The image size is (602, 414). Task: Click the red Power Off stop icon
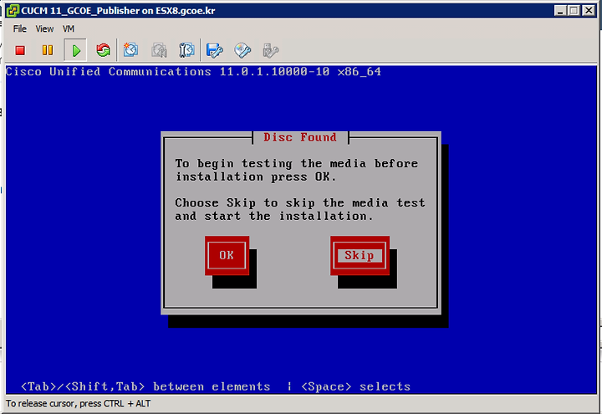(x=20, y=50)
